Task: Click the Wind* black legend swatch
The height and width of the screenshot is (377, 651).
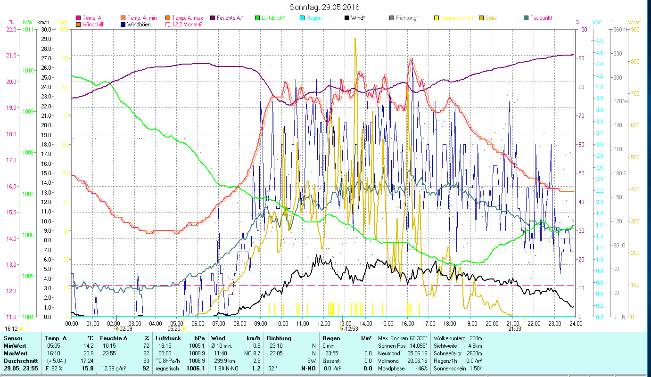Action: tap(347, 18)
